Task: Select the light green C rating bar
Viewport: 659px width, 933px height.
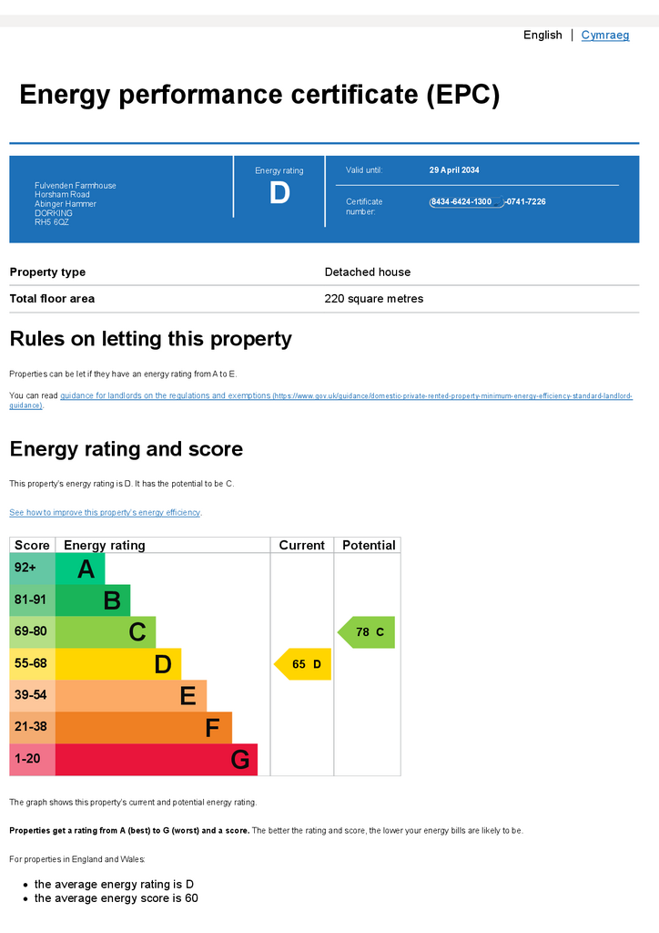Action: pyautogui.click(x=106, y=632)
